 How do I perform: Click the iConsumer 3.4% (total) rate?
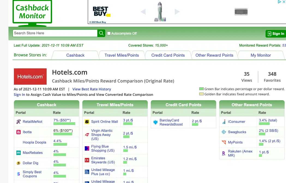click(268, 120)
